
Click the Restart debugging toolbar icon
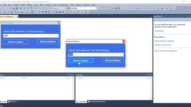[140, 8]
